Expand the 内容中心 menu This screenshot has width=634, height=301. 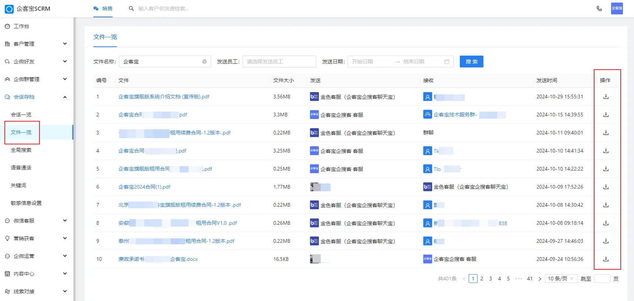tap(65, 274)
